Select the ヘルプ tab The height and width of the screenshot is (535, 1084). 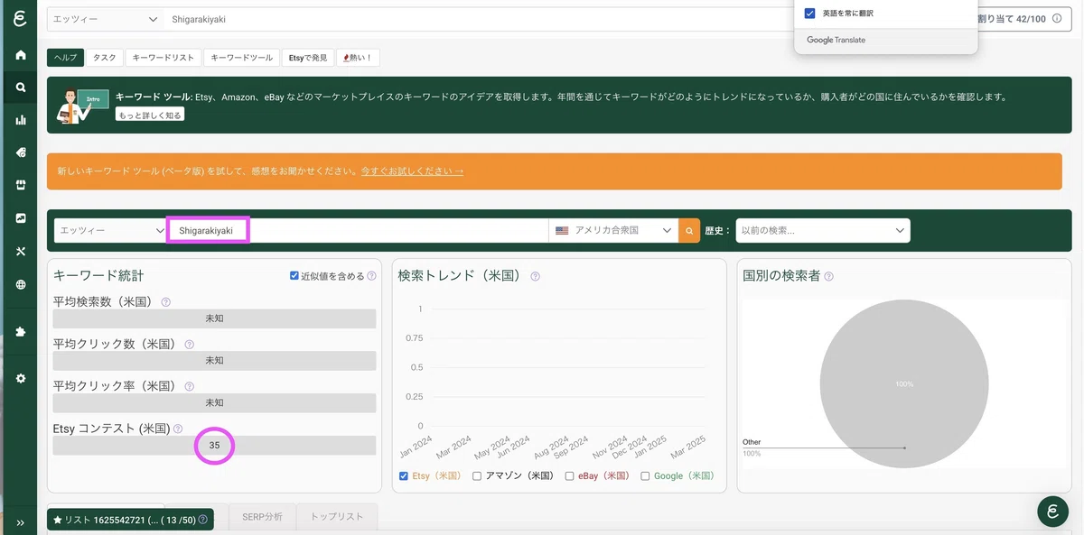[x=66, y=58]
